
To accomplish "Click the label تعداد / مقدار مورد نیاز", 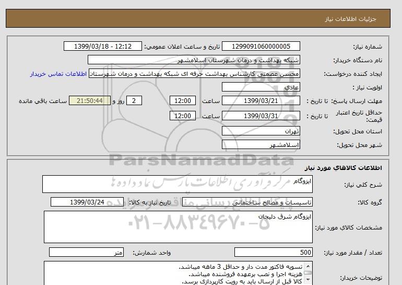I will coord(353,253).
